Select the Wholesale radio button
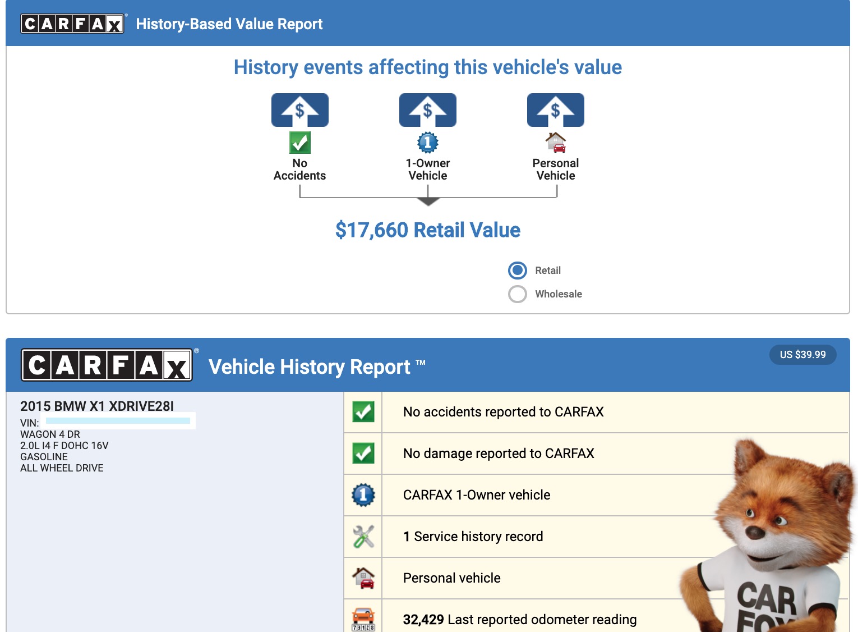 (x=518, y=294)
